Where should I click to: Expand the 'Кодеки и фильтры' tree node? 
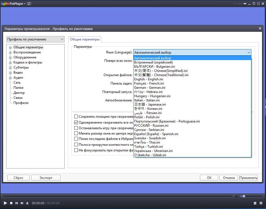pyautogui.click(x=10, y=63)
